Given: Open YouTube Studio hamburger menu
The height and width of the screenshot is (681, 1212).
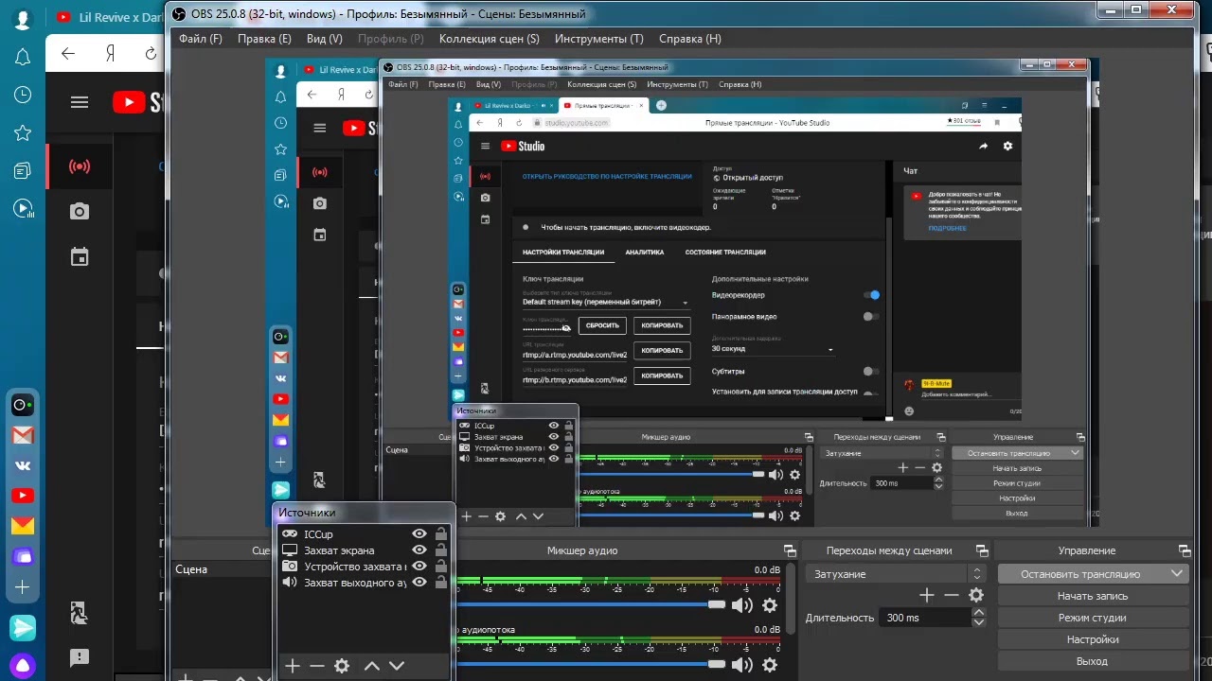Looking at the screenshot, I should pyautogui.click(x=80, y=102).
